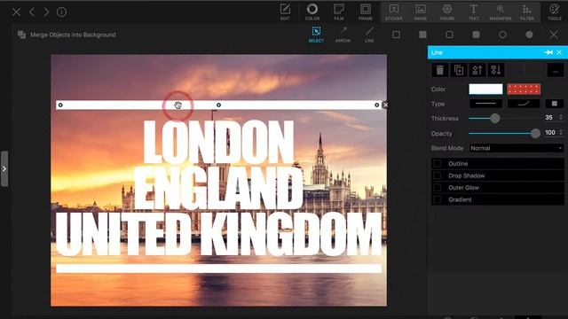Screen dimensions: 568x319
Task: Show image info via the circled i
Action: pyautogui.click(x=61, y=12)
